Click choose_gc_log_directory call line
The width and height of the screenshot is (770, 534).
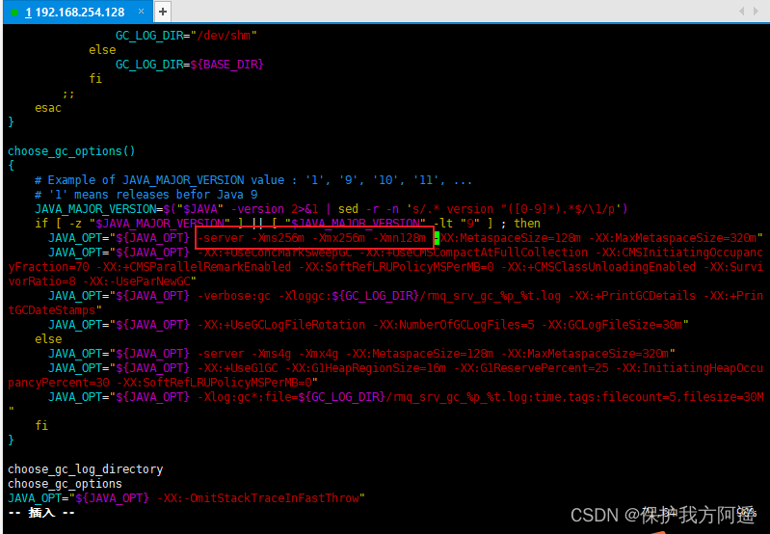pos(86,469)
